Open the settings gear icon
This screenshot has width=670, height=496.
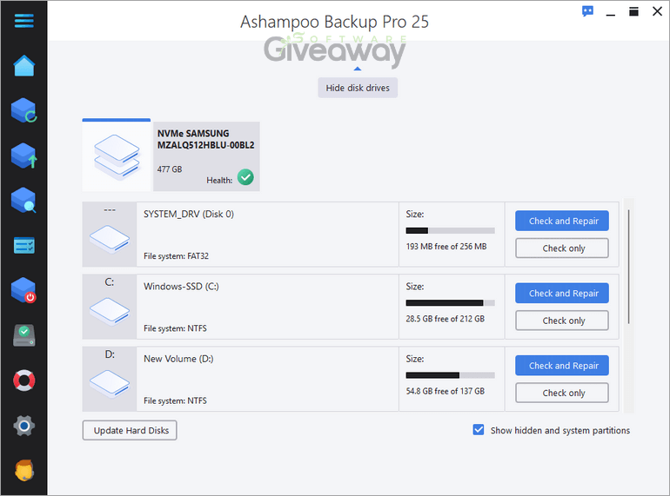pyautogui.click(x=23, y=426)
